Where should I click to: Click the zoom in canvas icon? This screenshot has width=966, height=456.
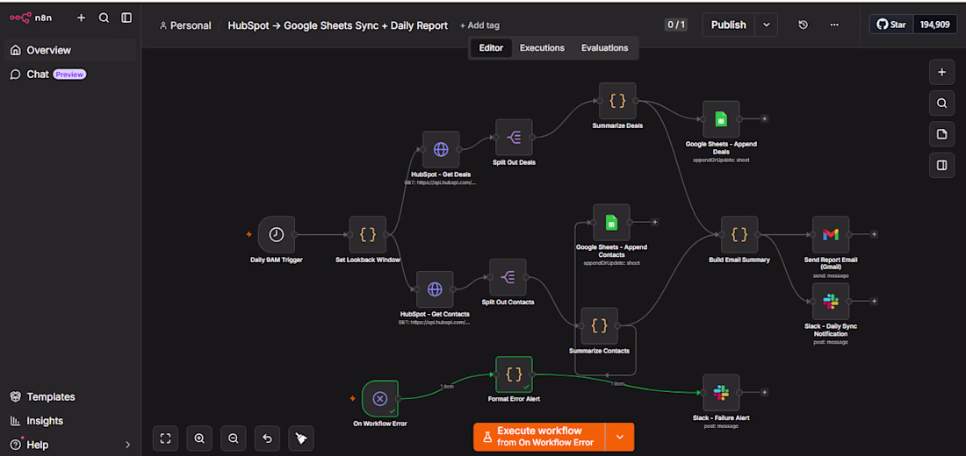[199, 438]
